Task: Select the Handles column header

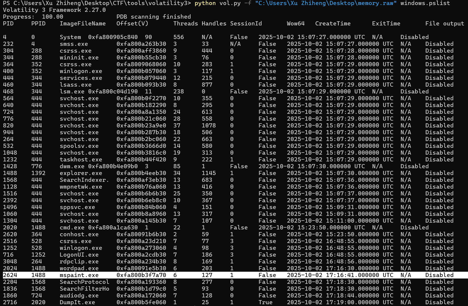Action: tap(214, 24)
